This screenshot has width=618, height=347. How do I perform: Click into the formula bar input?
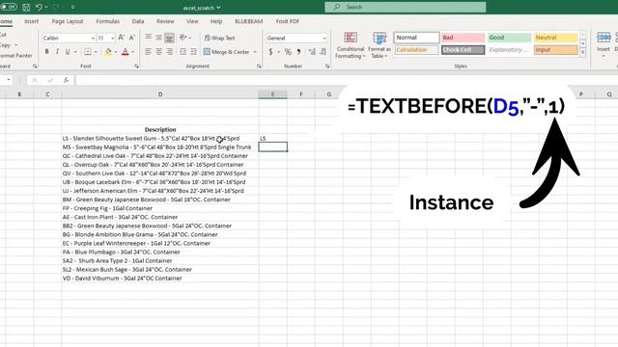pyautogui.click(x=346, y=80)
